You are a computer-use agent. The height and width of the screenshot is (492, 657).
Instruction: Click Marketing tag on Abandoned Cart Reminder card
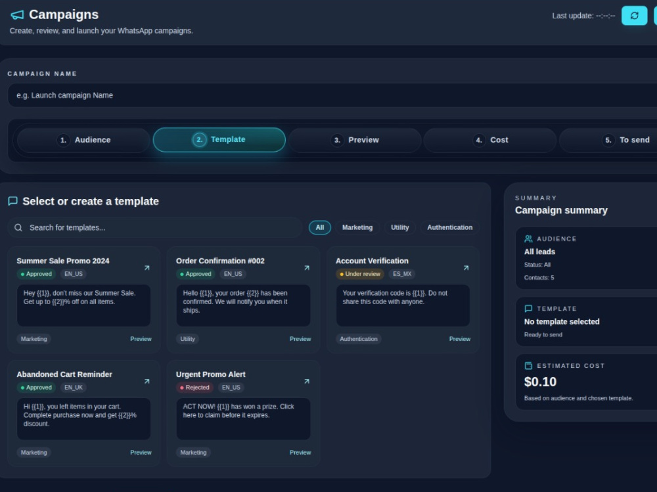(x=34, y=453)
